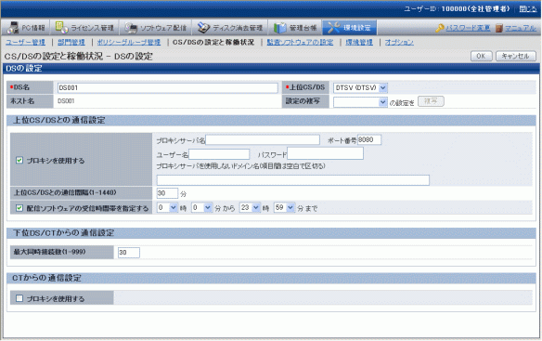Open the end minute dropdown showing 59
The width and height of the screenshot is (542, 341).
(x=285, y=208)
